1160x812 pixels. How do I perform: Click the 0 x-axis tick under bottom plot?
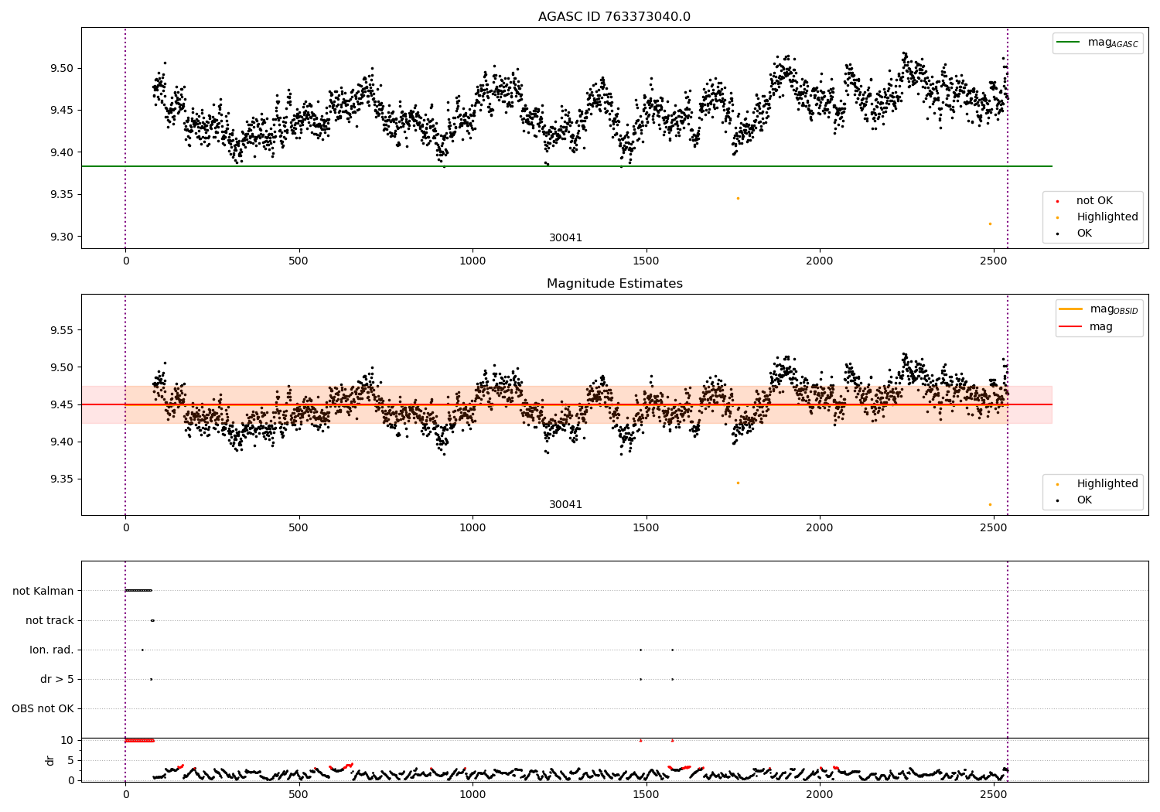tap(125, 795)
